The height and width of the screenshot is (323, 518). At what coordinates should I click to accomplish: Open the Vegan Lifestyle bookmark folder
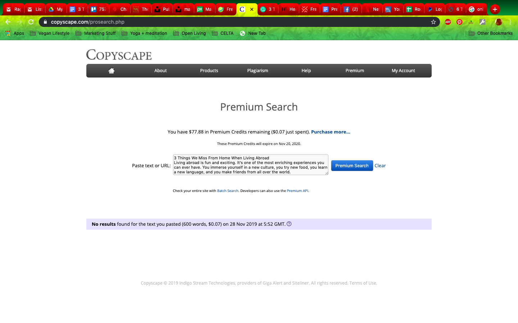(x=50, y=33)
